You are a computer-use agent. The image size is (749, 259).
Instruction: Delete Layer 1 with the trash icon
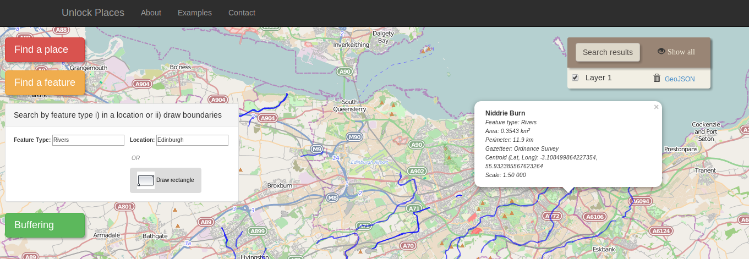pos(657,78)
